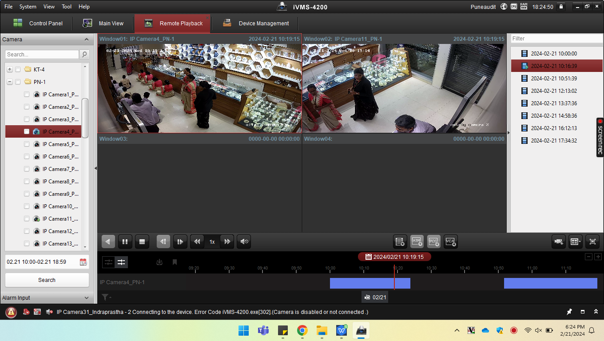Check the IP Camera1_P... checkbox
The width and height of the screenshot is (604, 341).
[x=27, y=95]
